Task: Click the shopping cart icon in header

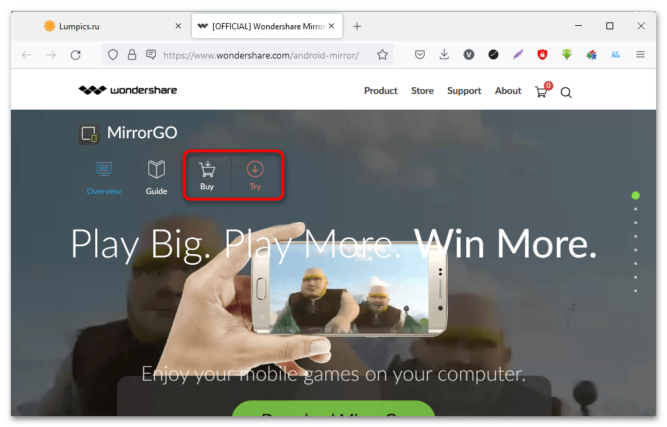Action: (542, 92)
